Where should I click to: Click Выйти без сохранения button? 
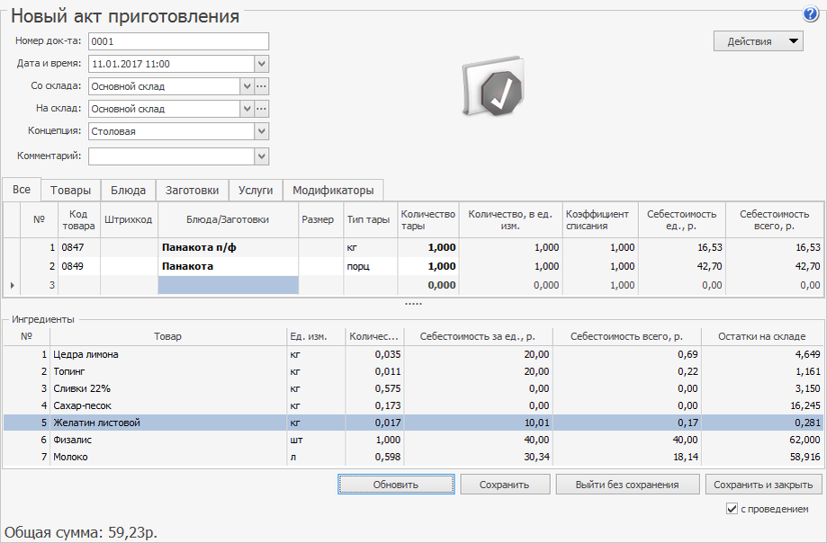tap(627, 485)
